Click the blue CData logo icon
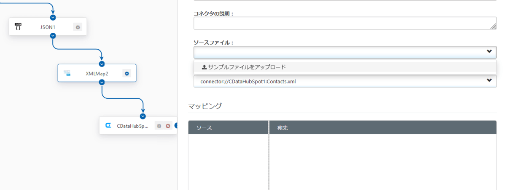506x190 pixels. click(108, 125)
